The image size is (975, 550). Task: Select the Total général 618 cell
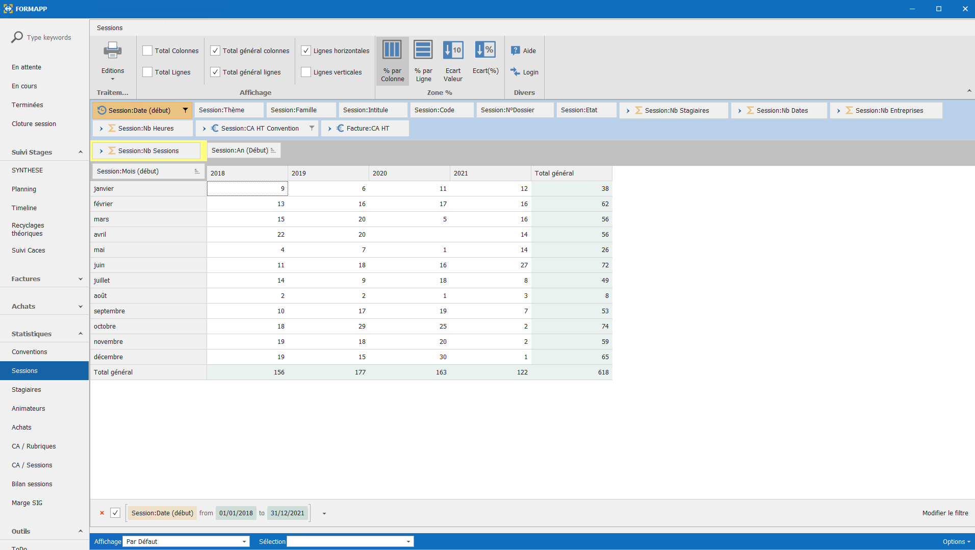[572, 372]
